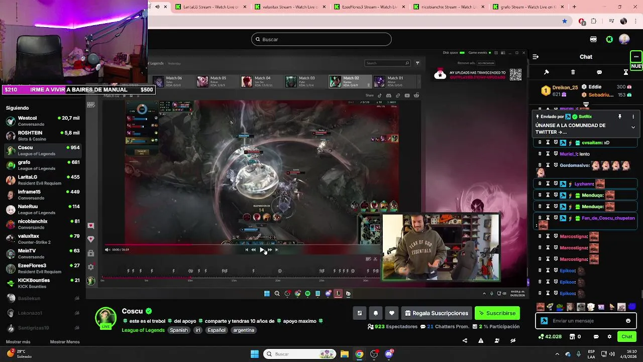643x362 pixels.
Task: Open File Explorer from taskbar
Action: [x=345, y=354]
